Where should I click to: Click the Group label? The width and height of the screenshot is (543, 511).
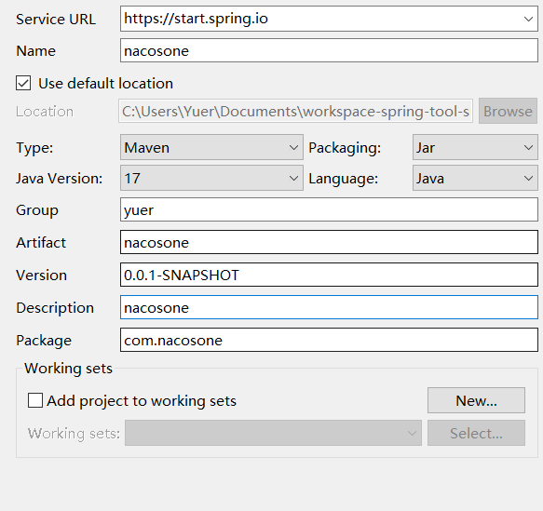pyautogui.click(x=37, y=210)
